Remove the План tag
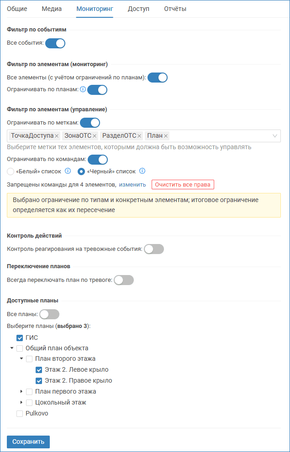The image size is (290, 452). point(166,136)
